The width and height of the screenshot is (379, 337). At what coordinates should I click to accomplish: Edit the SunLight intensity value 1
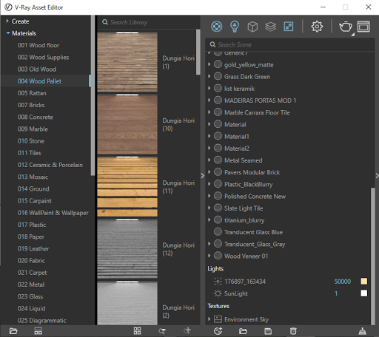tap(336, 293)
